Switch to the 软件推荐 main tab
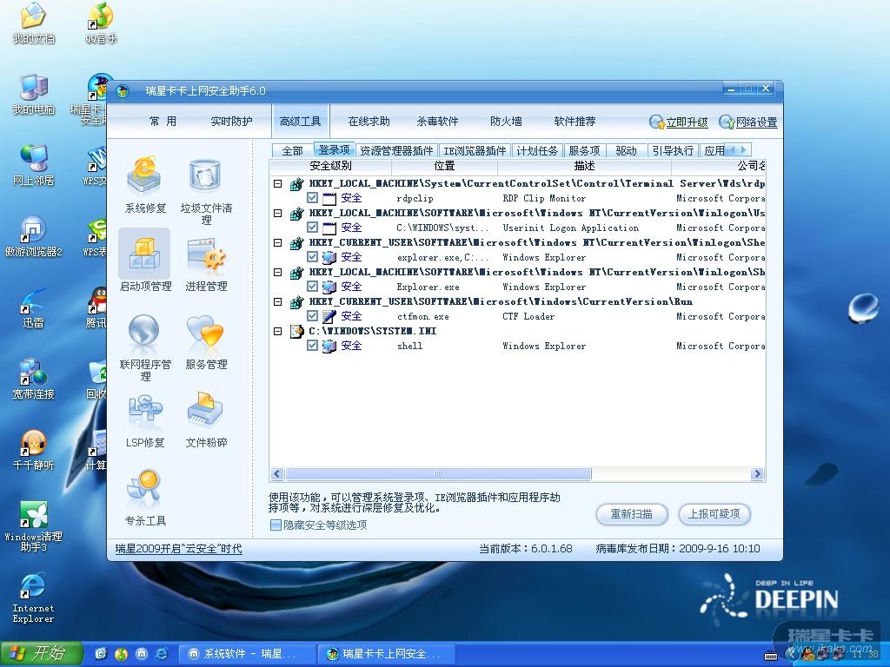Image resolution: width=890 pixels, height=667 pixels. click(x=575, y=122)
